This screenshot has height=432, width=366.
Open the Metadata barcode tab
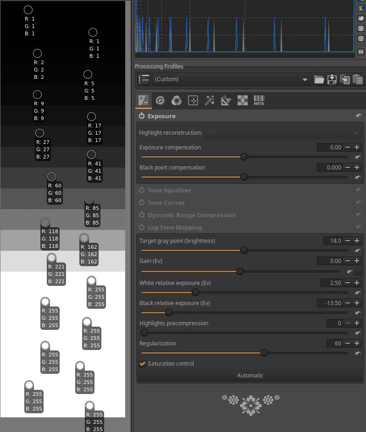259,100
